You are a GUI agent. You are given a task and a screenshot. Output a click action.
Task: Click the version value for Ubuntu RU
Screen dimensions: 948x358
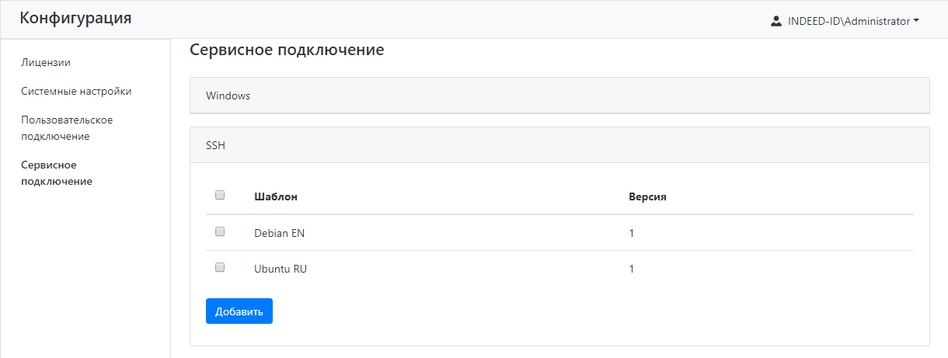[x=632, y=269]
